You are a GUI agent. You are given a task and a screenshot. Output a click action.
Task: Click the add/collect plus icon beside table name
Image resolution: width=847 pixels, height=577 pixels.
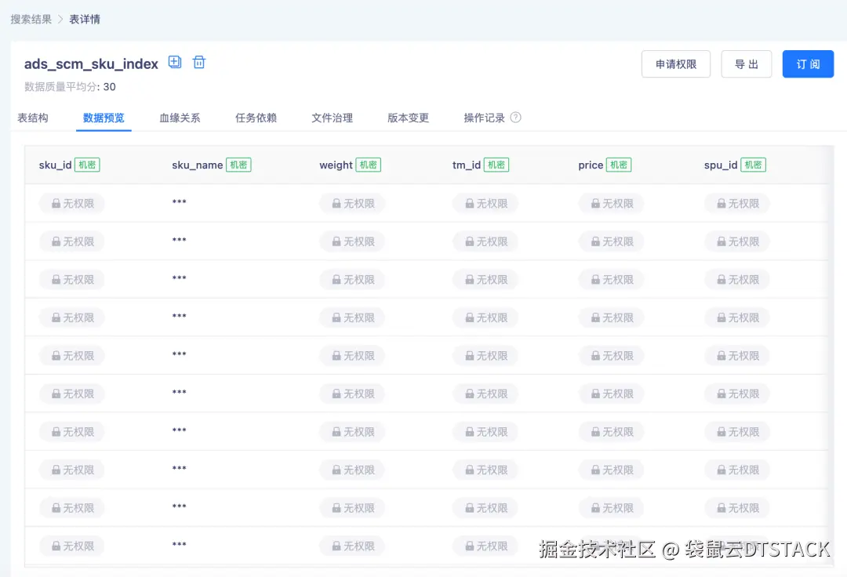(x=174, y=62)
